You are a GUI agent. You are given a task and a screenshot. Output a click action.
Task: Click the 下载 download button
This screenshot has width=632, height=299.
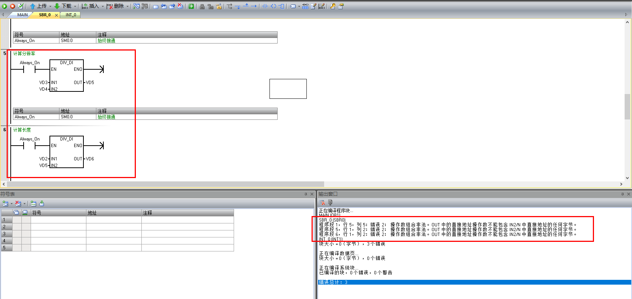tap(63, 6)
